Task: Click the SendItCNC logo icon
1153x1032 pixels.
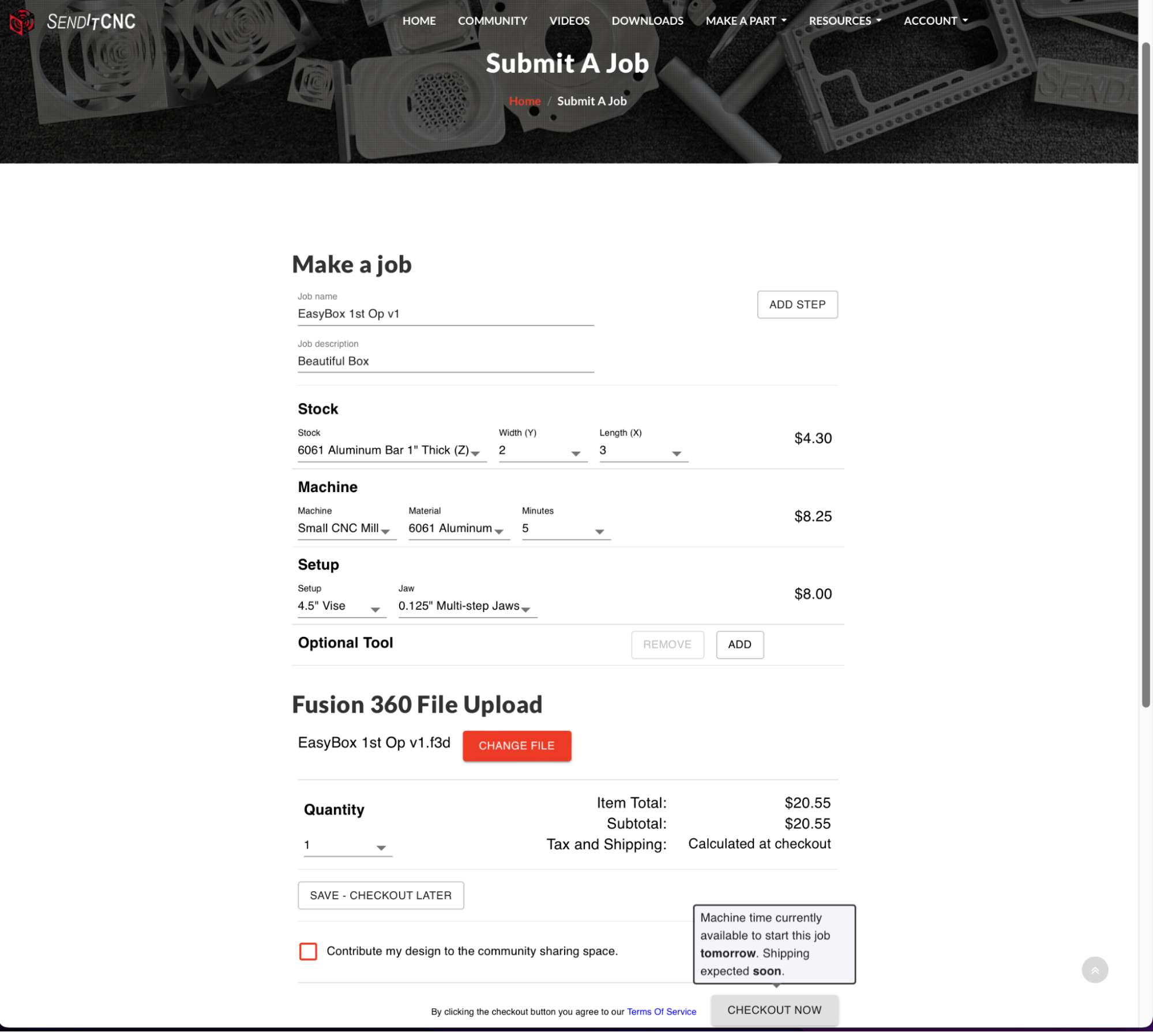Action: pos(21,22)
